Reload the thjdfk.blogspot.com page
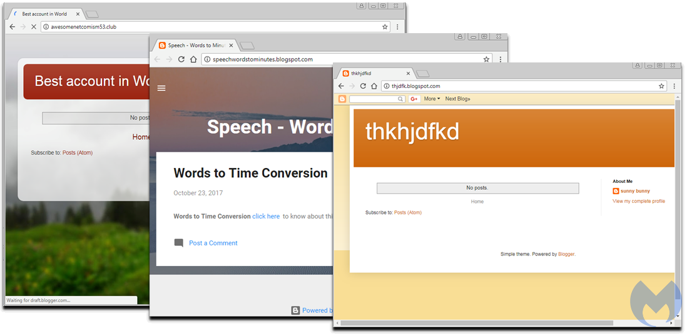Image resolution: width=687 pixels, height=334 pixels. tap(363, 86)
